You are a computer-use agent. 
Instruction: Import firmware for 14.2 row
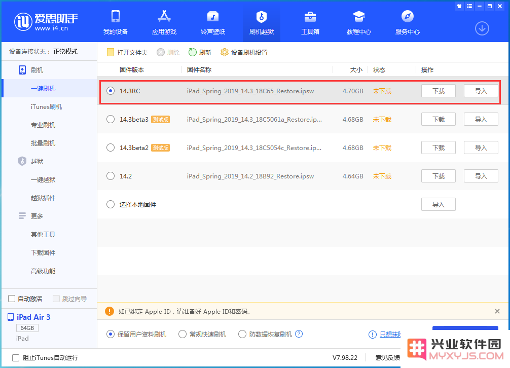point(481,176)
